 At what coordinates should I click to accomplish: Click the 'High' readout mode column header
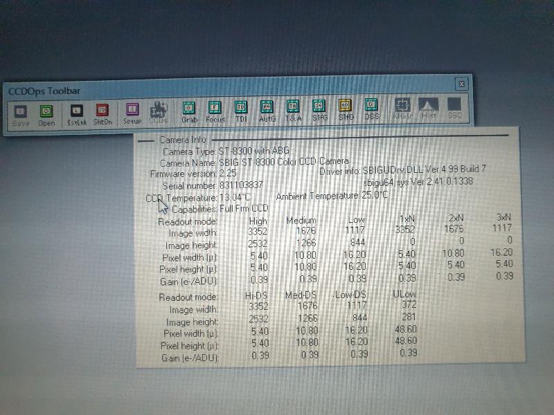tap(258, 221)
